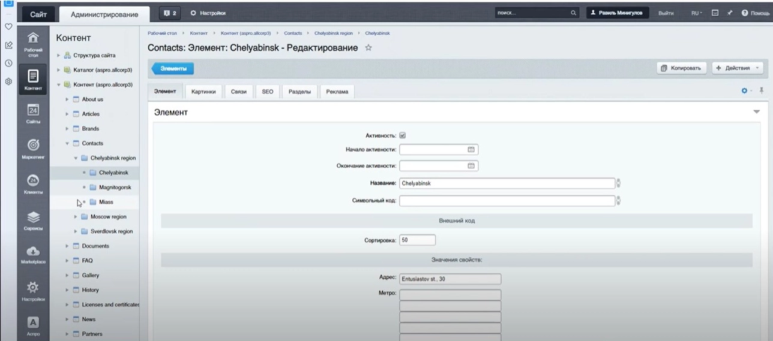Switch to the Разделы tab
This screenshot has width=773, height=341.
coord(299,92)
